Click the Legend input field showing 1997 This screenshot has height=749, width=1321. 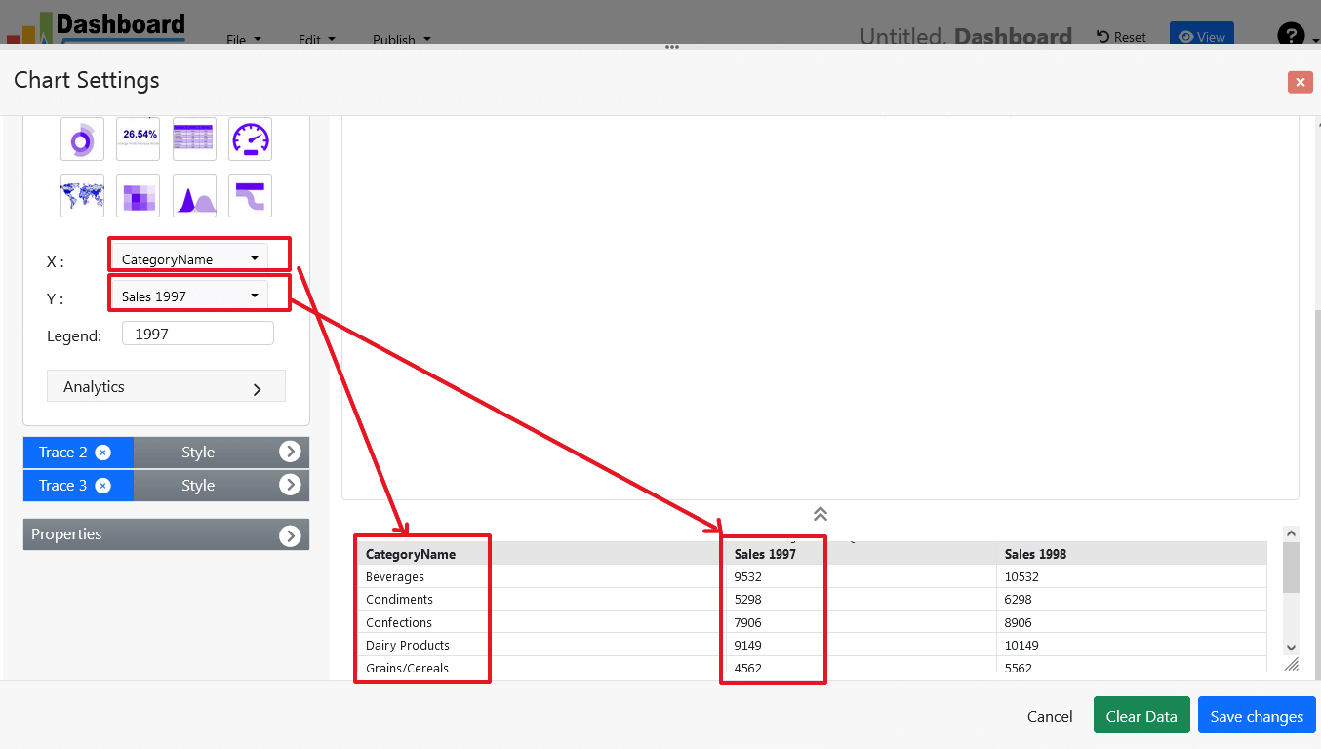[197, 333]
